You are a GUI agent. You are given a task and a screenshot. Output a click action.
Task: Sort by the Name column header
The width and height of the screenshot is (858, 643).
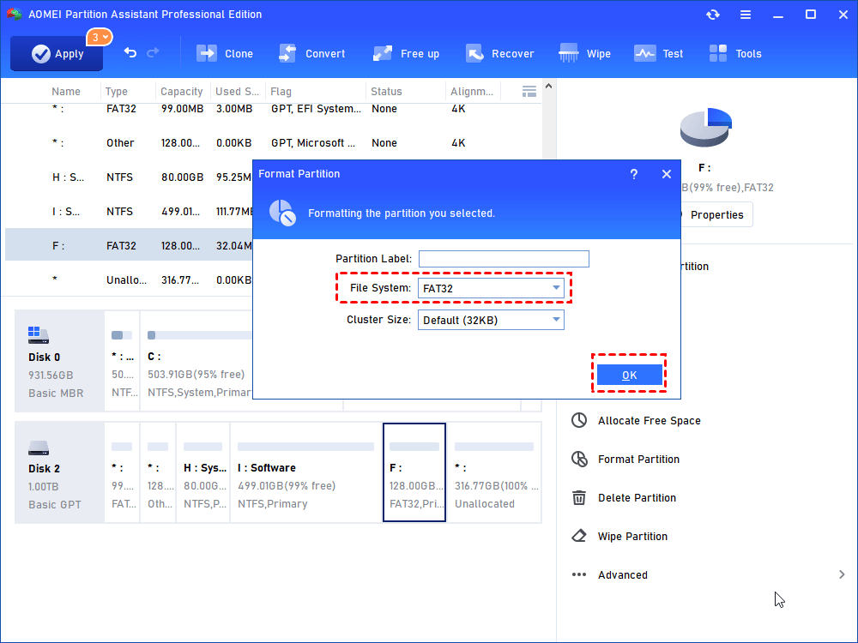[66, 92]
